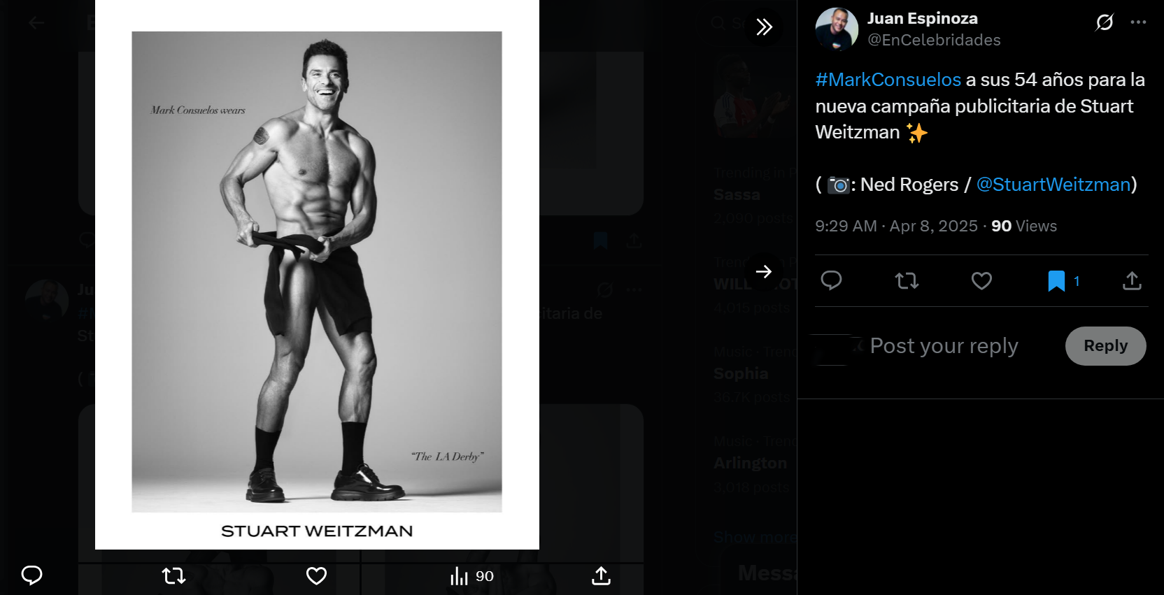Repost using the icon in the right panel
This screenshot has height=595, width=1164.
(907, 281)
